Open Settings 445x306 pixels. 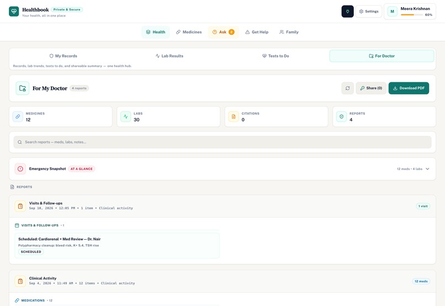coord(369,12)
